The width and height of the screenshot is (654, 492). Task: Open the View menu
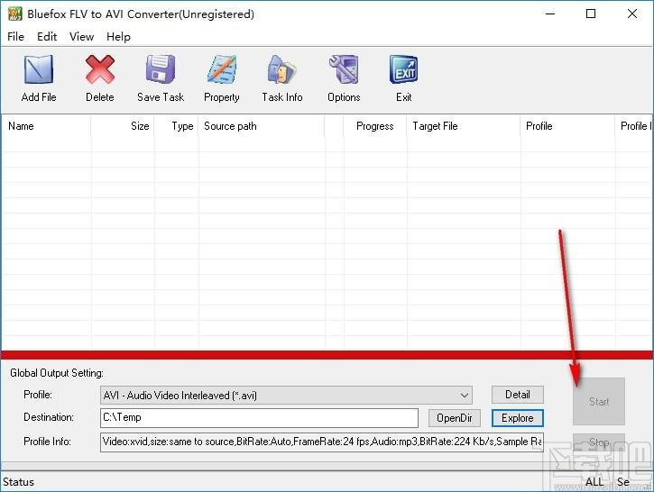coord(82,37)
